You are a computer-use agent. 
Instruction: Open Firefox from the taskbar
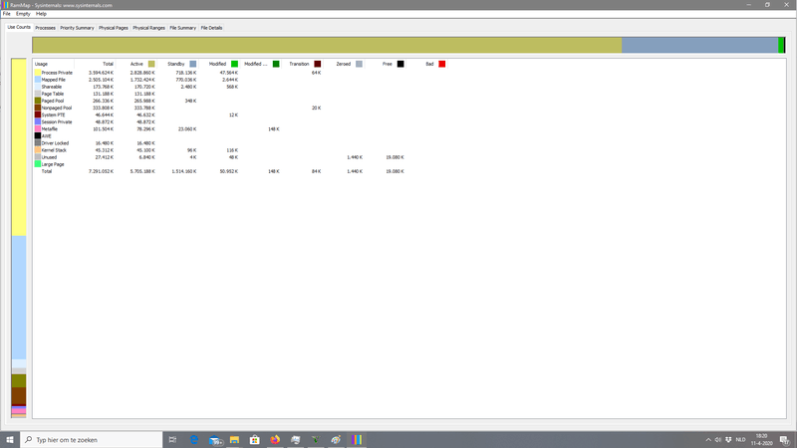click(x=275, y=440)
